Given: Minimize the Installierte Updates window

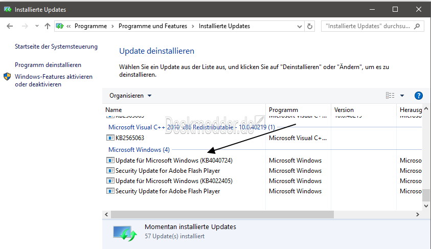Looking at the screenshot, I should 372,9.
